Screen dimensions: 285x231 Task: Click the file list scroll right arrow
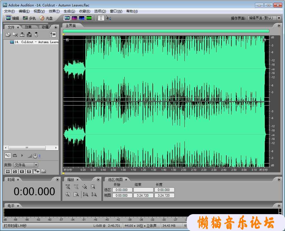click(x=56, y=148)
